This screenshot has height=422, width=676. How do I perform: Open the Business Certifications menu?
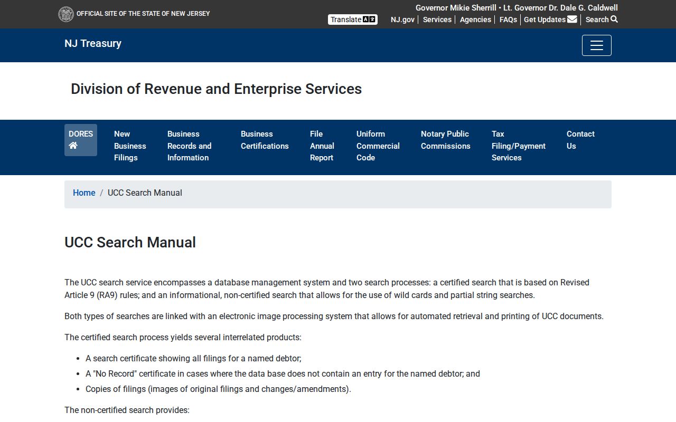pos(265,140)
